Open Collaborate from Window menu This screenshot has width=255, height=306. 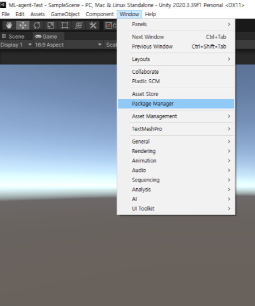pyautogui.click(x=176, y=72)
